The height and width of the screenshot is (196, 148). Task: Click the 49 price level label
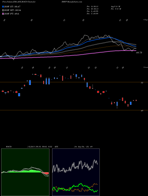(x=142, y=111)
